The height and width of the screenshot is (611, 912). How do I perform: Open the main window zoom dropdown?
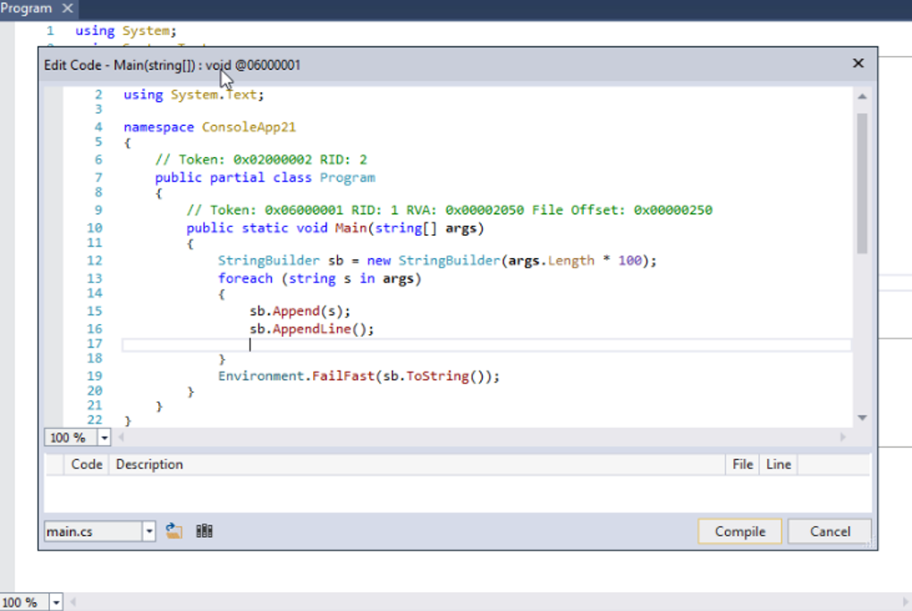coord(56,602)
